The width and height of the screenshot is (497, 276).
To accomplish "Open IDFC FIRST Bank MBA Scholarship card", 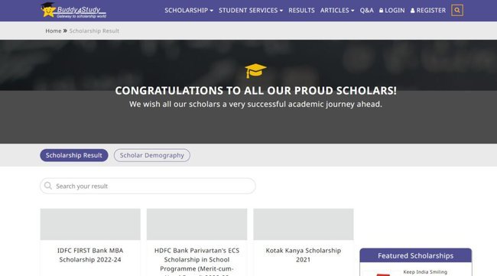I will click(90, 242).
